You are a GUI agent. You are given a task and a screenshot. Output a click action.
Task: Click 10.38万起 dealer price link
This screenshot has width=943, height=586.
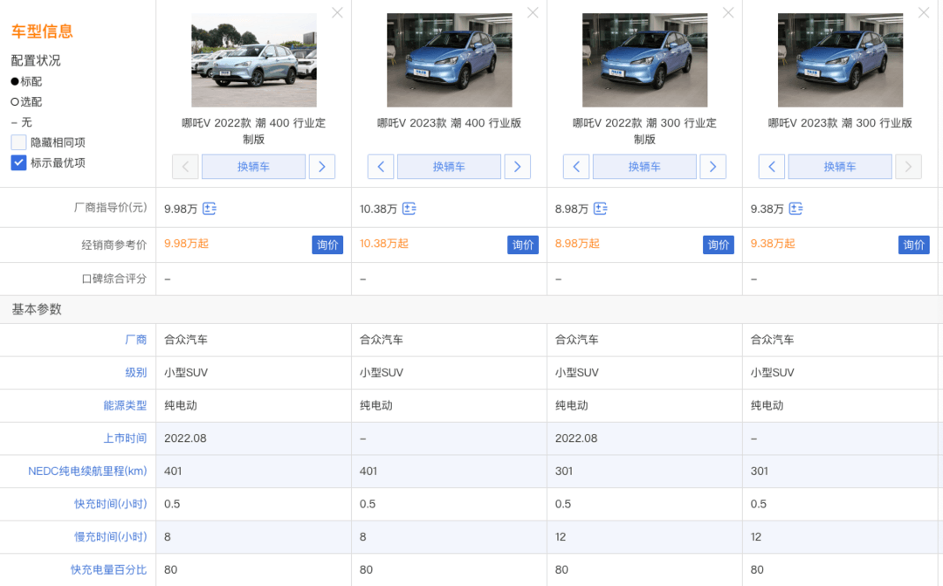[384, 244]
